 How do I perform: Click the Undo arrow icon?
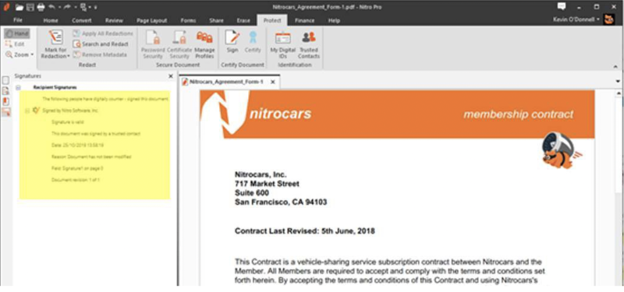(51, 7)
